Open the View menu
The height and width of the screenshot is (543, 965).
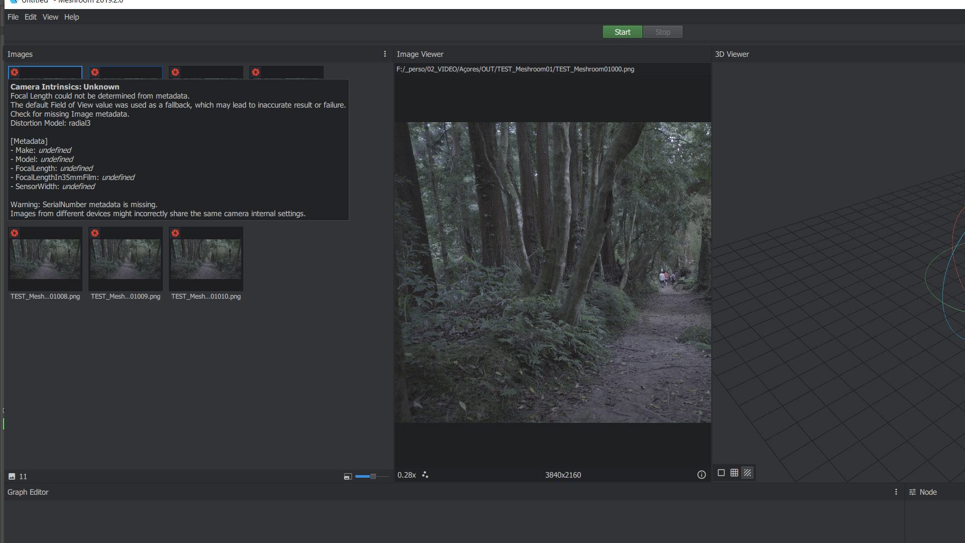50,17
